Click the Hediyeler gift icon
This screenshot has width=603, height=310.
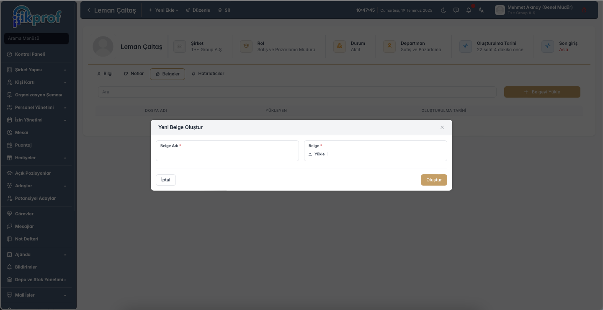coord(10,158)
